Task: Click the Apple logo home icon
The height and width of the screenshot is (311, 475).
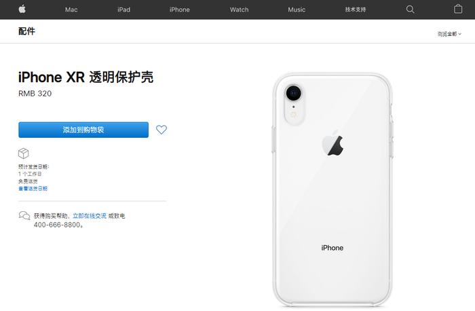Action: 22,9
